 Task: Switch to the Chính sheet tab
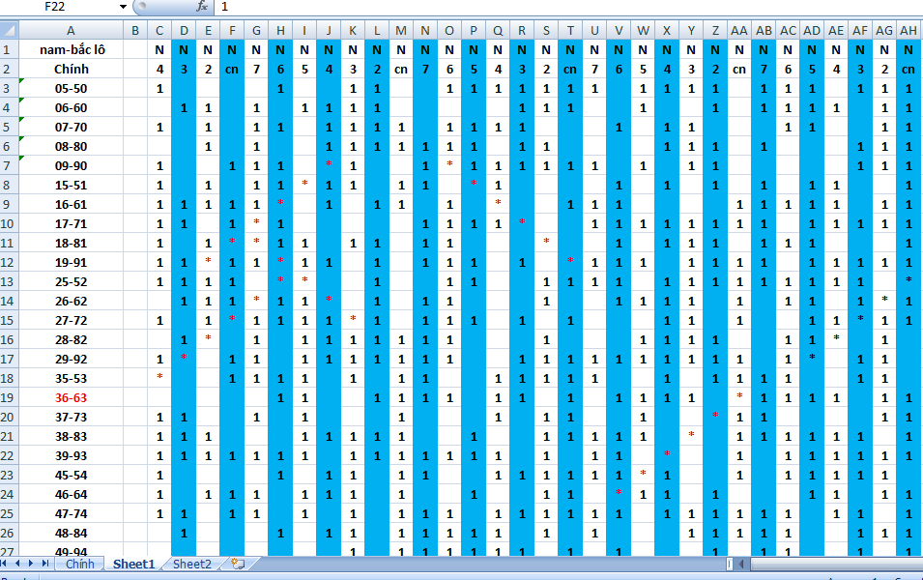pyautogui.click(x=80, y=564)
